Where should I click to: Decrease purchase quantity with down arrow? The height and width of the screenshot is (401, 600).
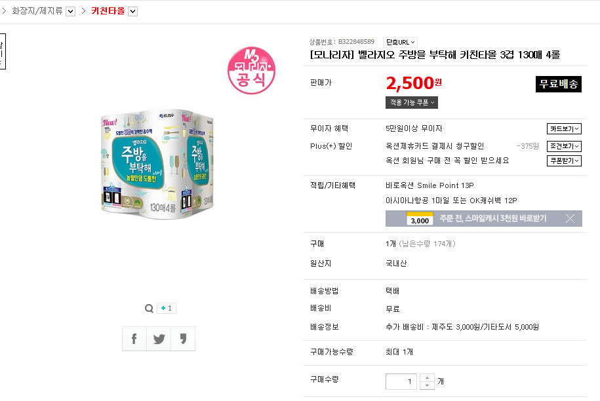[x=427, y=385]
